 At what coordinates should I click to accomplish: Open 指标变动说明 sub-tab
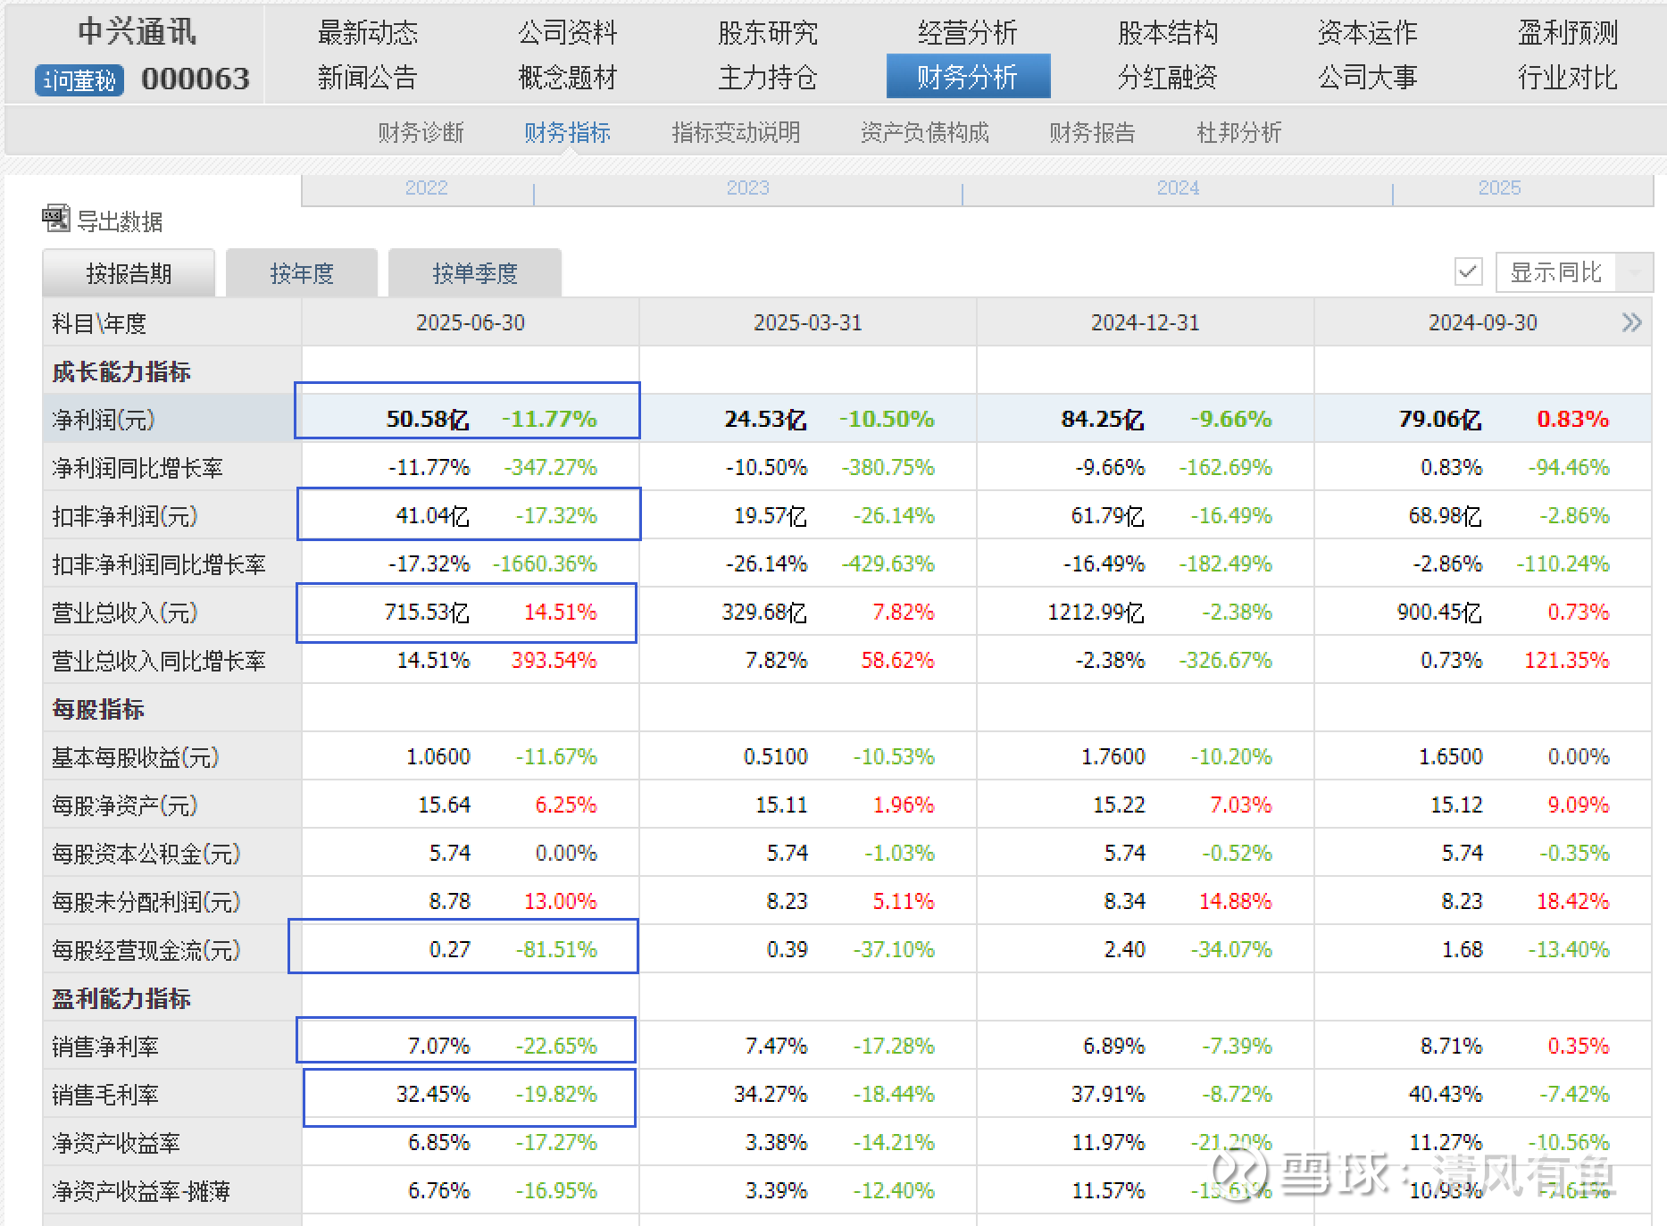736,133
